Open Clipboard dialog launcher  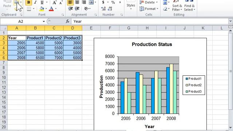21,15
